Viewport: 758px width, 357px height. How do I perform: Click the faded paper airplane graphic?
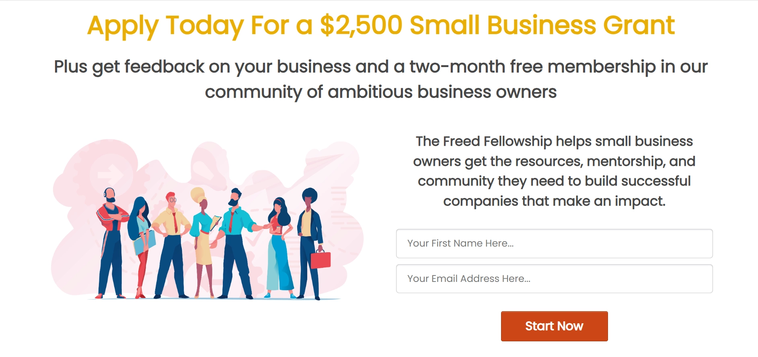(325, 160)
